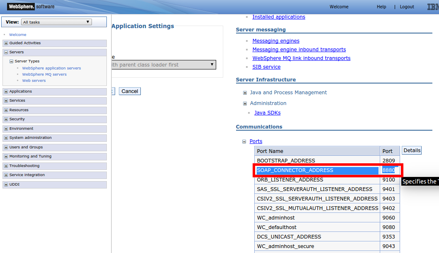Expand Java and Process Management
This screenshot has height=253, width=439.
[x=245, y=93]
